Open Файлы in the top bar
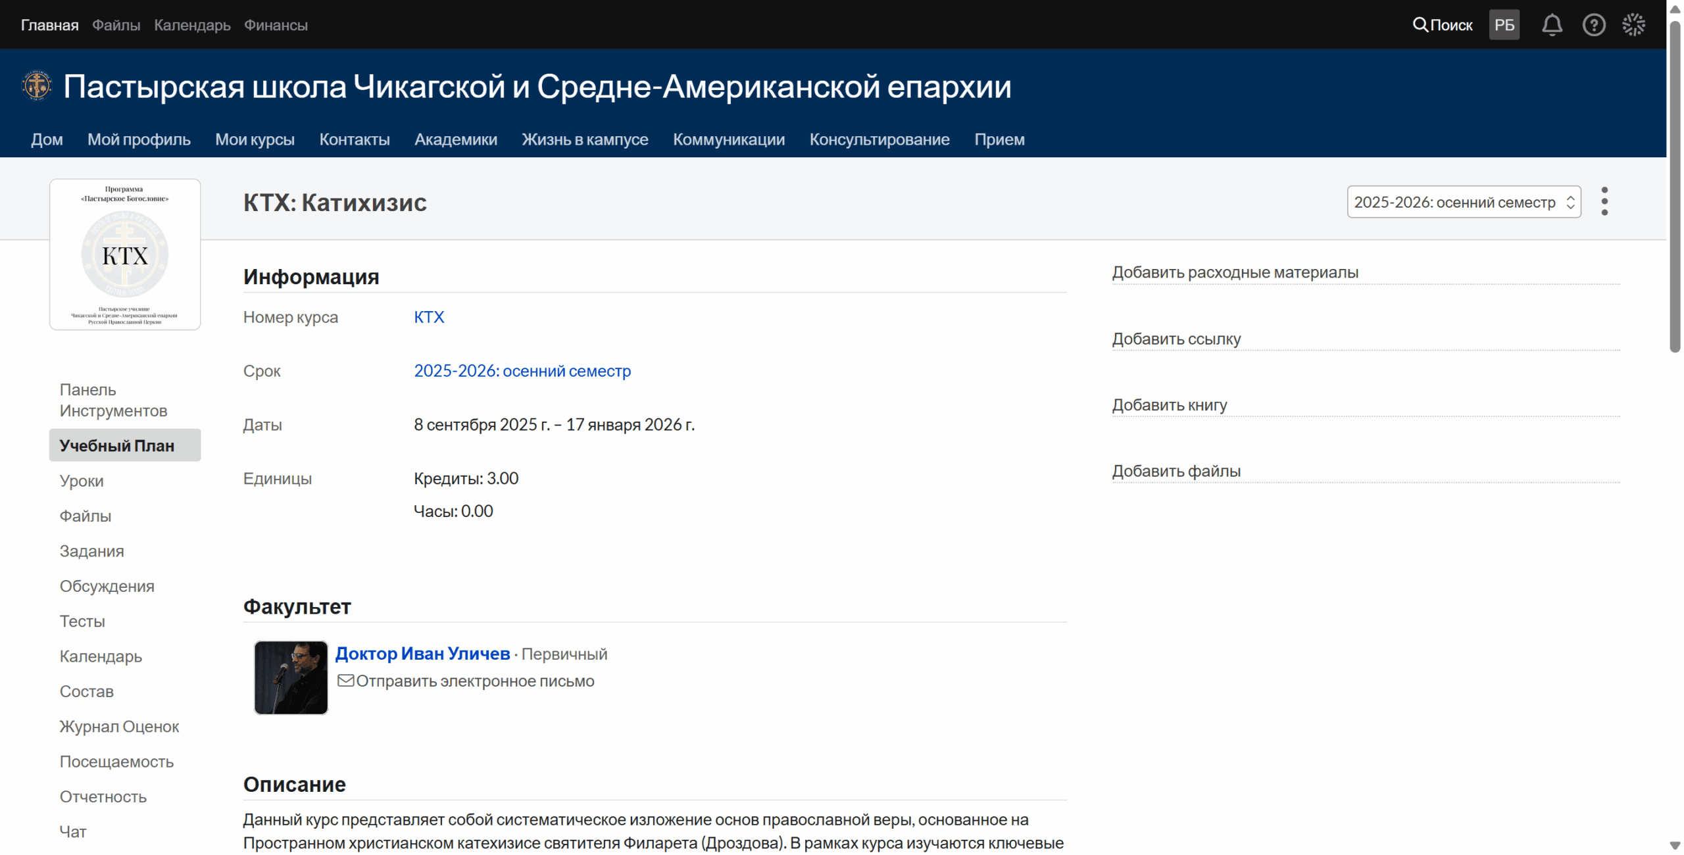The width and height of the screenshot is (1684, 855). [116, 25]
